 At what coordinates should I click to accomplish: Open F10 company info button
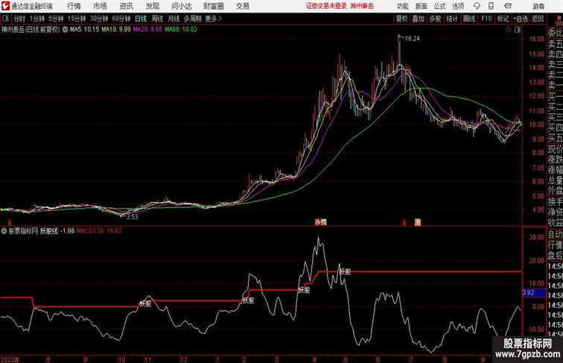pyautogui.click(x=486, y=19)
